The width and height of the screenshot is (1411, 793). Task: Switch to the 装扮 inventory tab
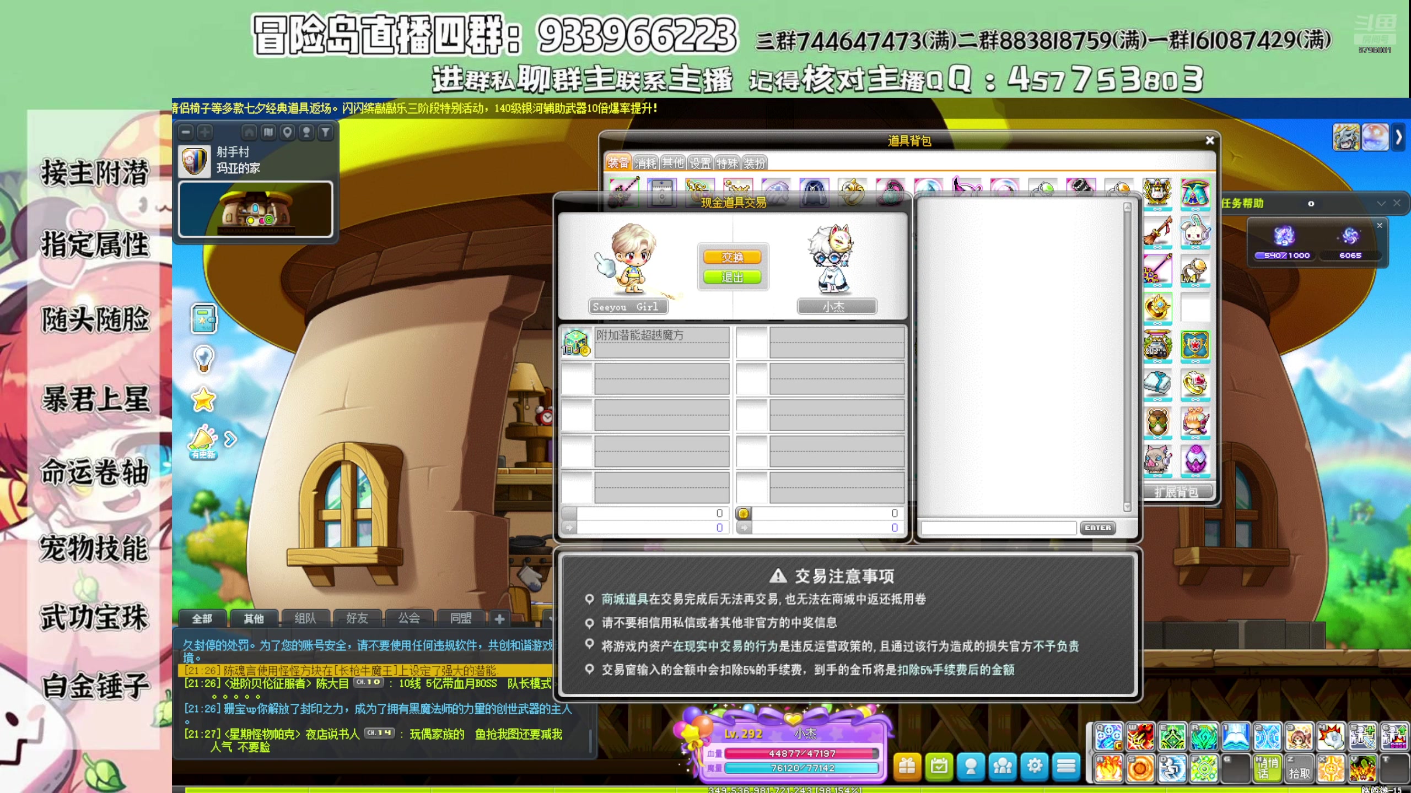pos(754,163)
